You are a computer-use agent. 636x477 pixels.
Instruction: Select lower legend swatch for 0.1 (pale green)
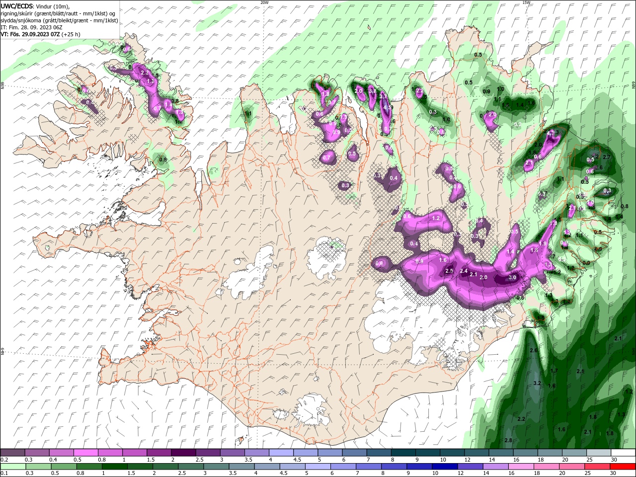coord(13,467)
